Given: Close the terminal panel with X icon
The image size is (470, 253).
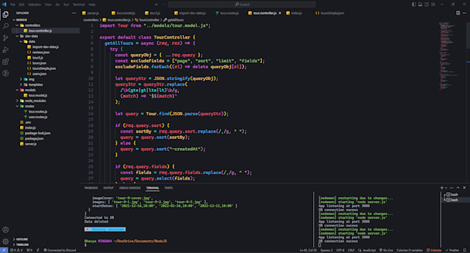Looking at the screenshot, I should point(464,187).
